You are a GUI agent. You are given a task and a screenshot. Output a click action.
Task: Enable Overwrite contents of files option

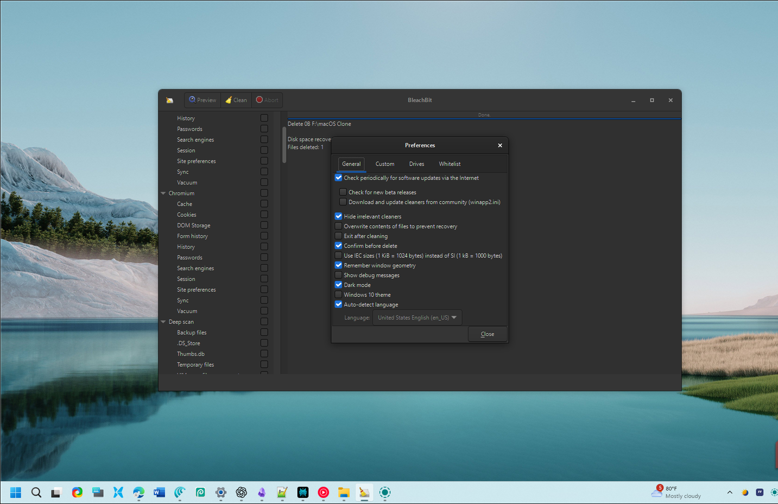click(x=339, y=226)
